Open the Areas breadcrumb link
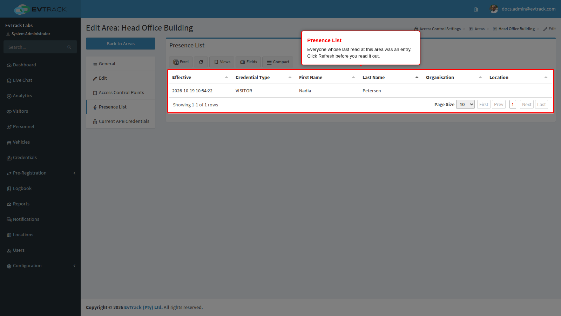Viewport: 561px width, 316px height. [x=477, y=29]
